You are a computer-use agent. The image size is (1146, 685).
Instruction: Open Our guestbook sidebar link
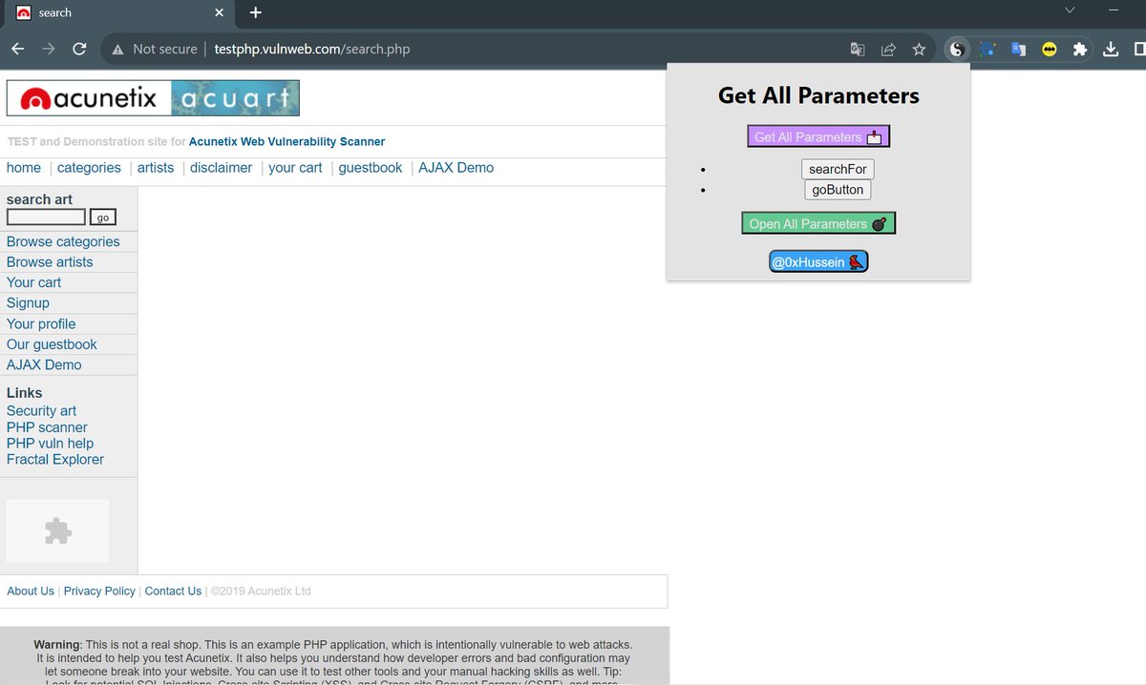pyautogui.click(x=52, y=344)
